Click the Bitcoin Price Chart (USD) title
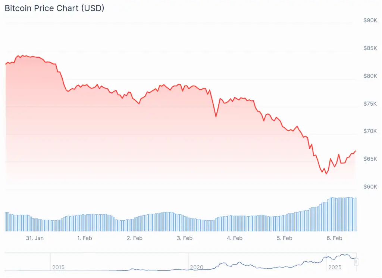This screenshot has width=382, height=278. (54, 8)
